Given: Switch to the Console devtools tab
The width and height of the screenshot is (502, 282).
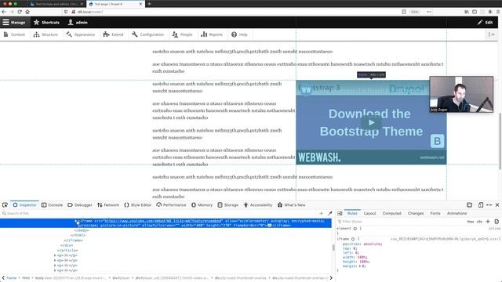Looking at the screenshot, I should 52,205.
